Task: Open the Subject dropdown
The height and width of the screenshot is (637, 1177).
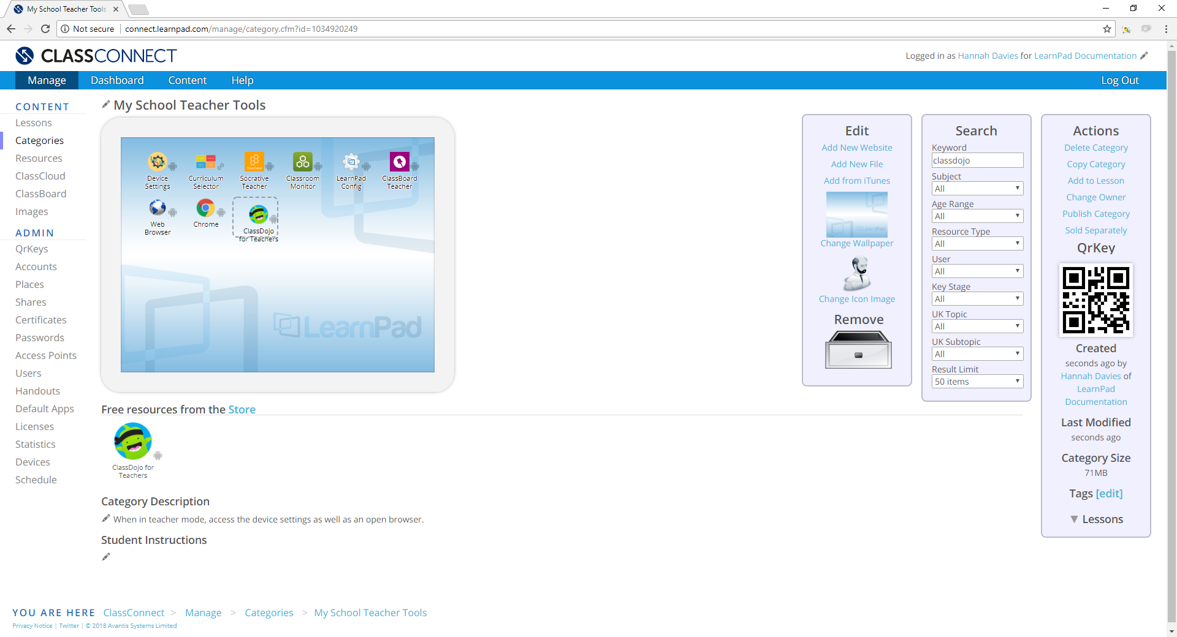Action: coord(977,189)
